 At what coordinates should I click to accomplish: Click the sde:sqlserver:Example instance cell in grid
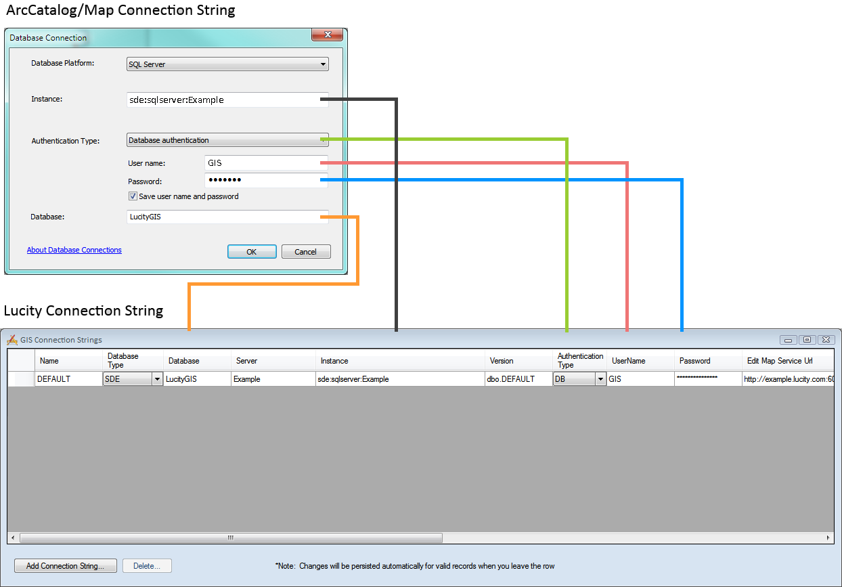coord(400,379)
